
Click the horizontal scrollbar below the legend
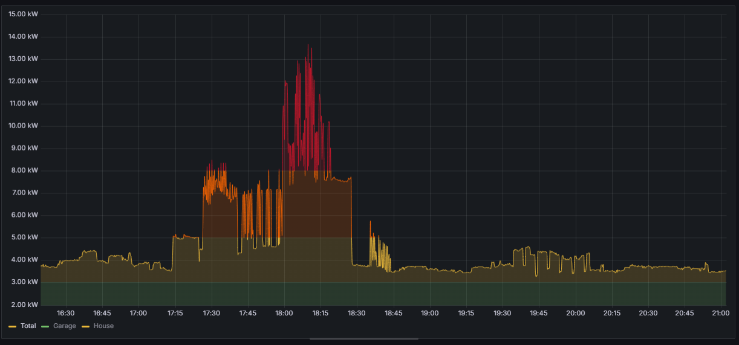tap(363, 339)
